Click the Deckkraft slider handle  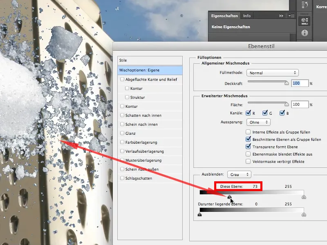pos(287,83)
